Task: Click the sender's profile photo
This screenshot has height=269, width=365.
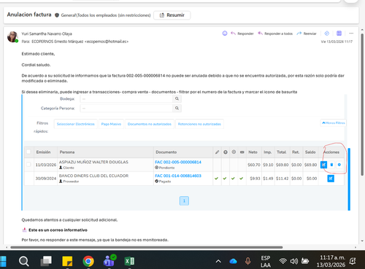Action: tap(12, 36)
